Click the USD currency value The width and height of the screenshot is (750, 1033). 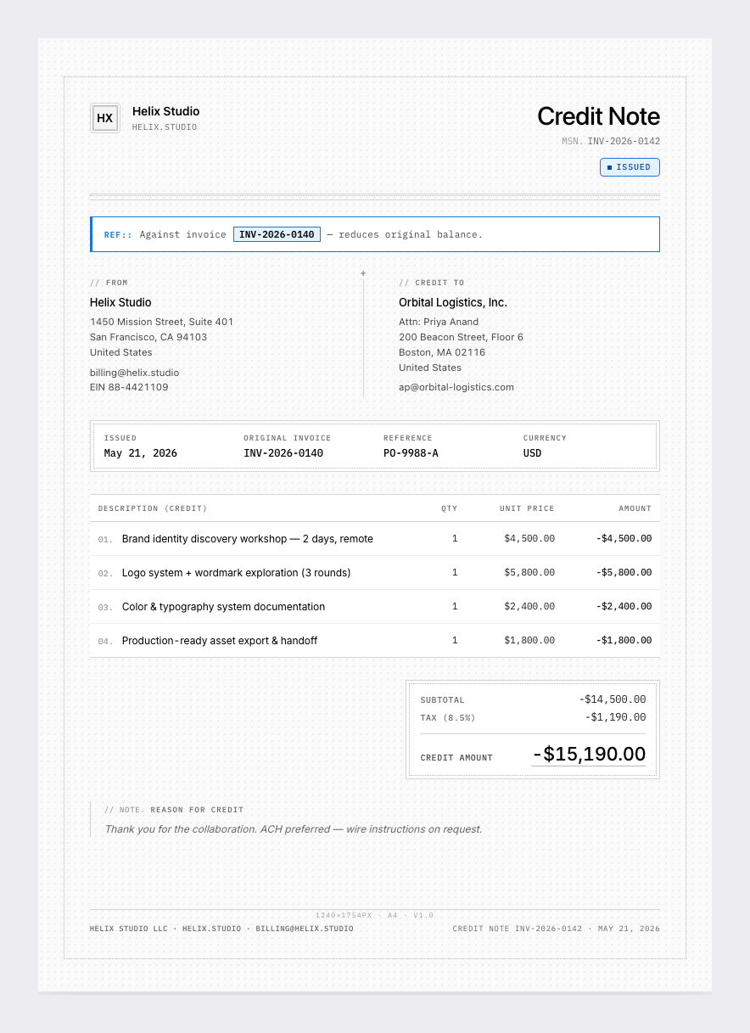coord(532,453)
